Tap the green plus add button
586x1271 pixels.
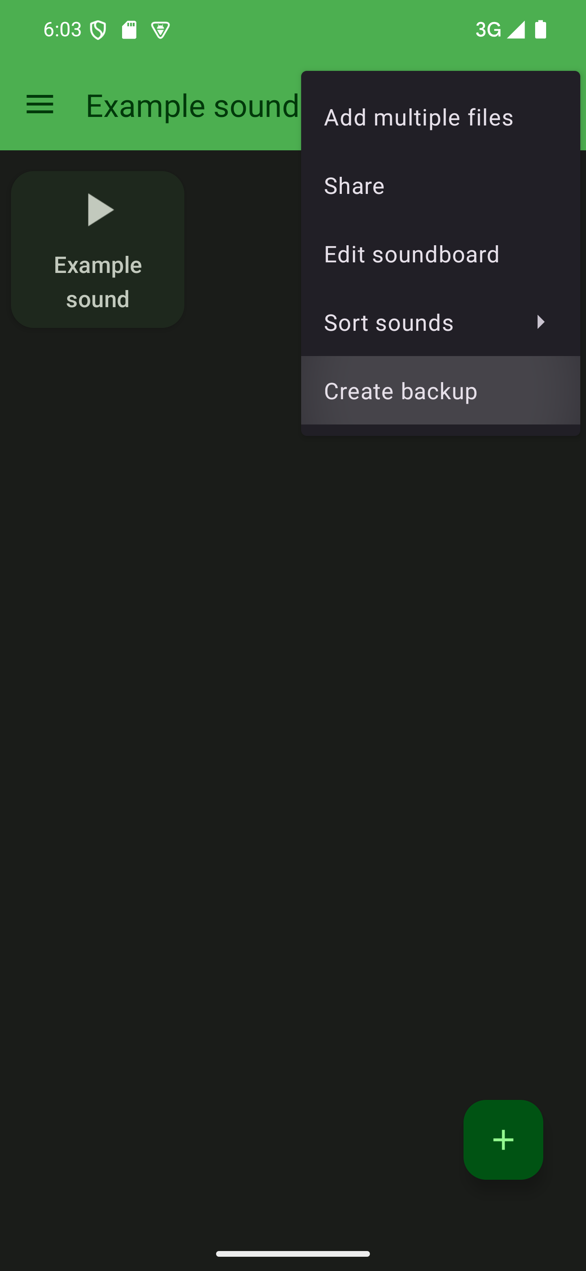coord(503,1140)
